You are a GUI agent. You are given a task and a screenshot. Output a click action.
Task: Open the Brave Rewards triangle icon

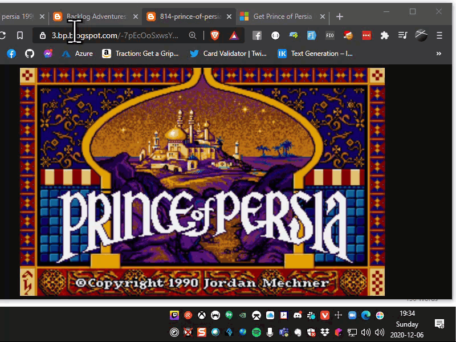pyautogui.click(x=234, y=35)
